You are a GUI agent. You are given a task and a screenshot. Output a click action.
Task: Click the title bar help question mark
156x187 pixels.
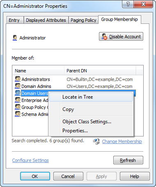128,5
